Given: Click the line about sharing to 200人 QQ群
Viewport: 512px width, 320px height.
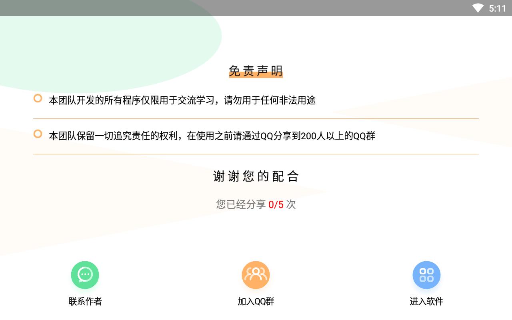Looking at the screenshot, I should click(x=212, y=136).
